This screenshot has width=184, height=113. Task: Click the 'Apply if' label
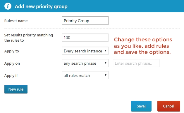[x=11, y=76]
